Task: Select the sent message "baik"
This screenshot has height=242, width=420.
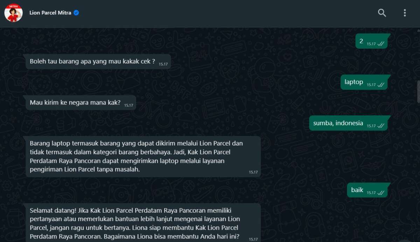Action: click(x=367, y=190)
